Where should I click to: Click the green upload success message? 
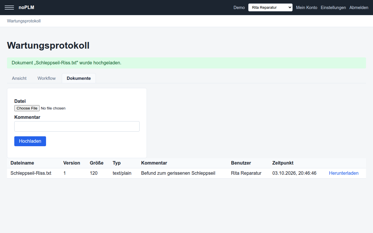pyautogui.click(x=186, y=63)
